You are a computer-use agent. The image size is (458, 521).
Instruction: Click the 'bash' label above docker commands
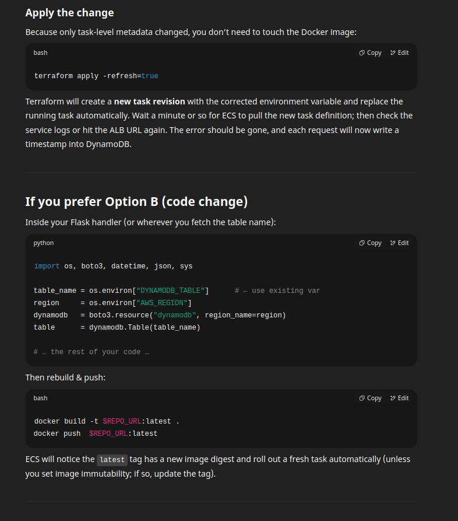tap(40, 398)
